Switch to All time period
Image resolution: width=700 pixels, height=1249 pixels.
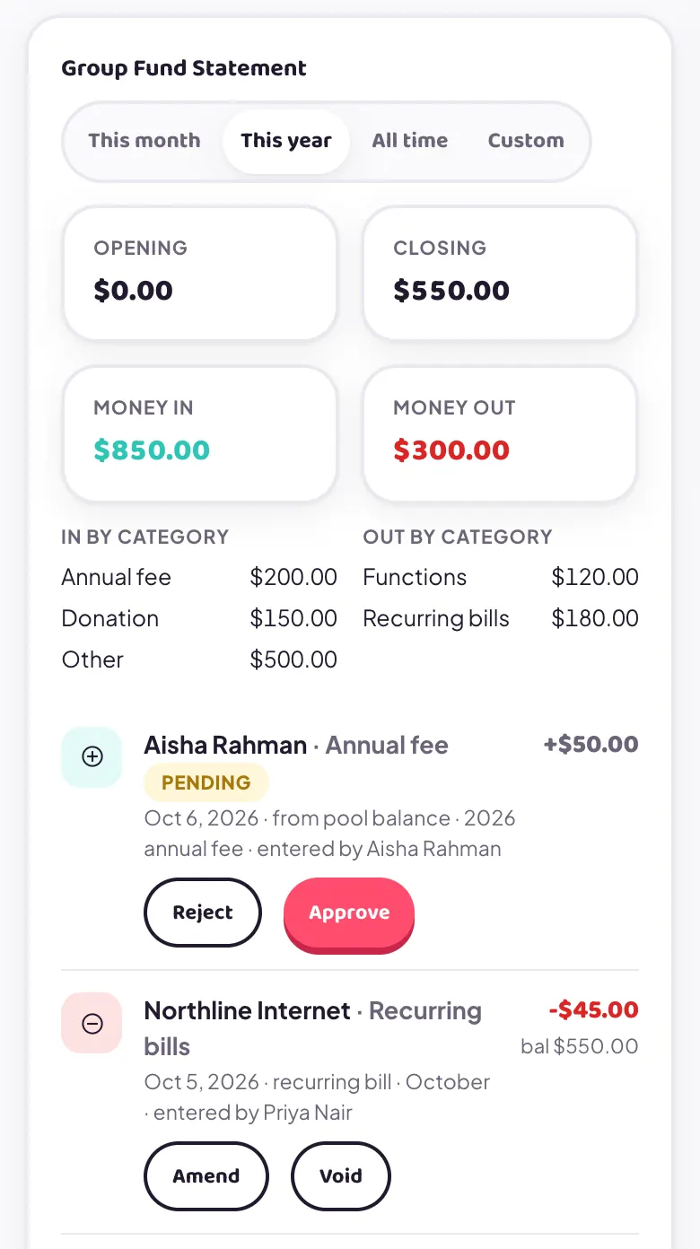[410, 141]
